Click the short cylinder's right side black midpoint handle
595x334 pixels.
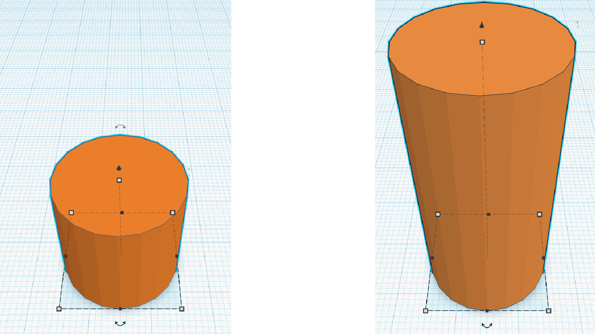coord(177,256)
